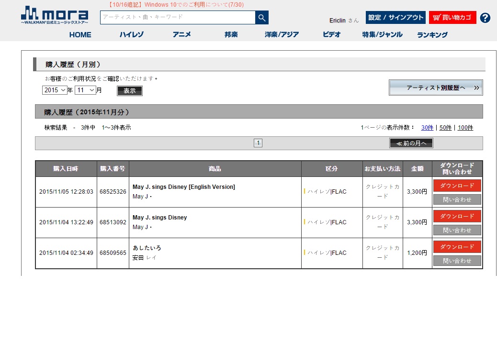Click date 2015/11/05 12:28:03

tap(66, 192)
